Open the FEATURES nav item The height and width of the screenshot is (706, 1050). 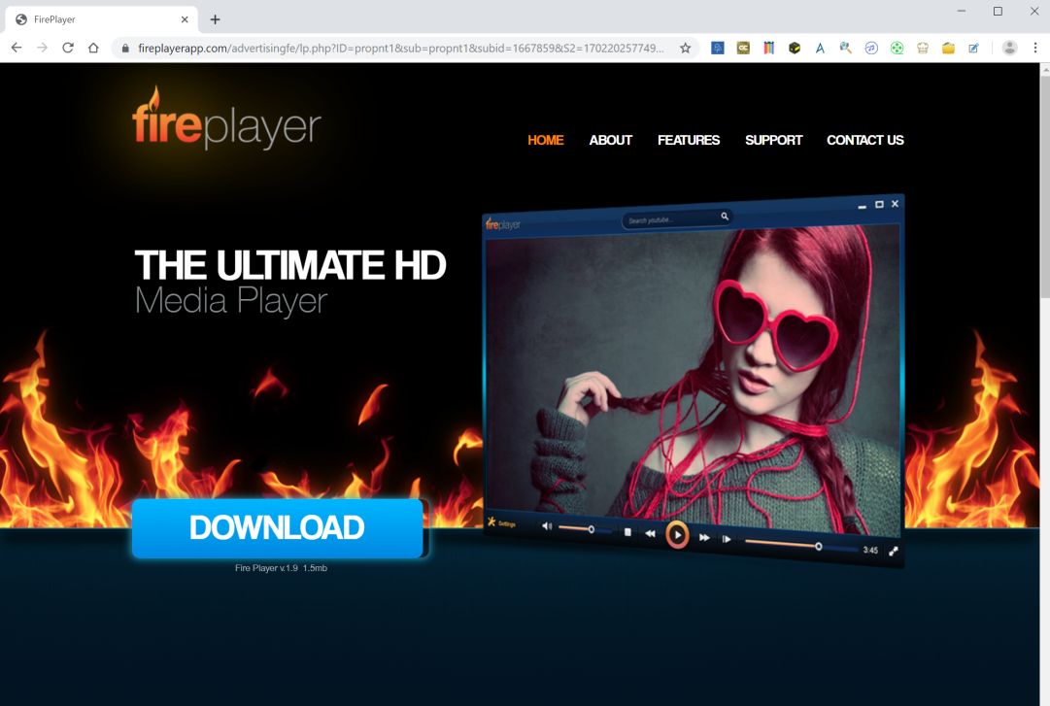coord(689,140)
